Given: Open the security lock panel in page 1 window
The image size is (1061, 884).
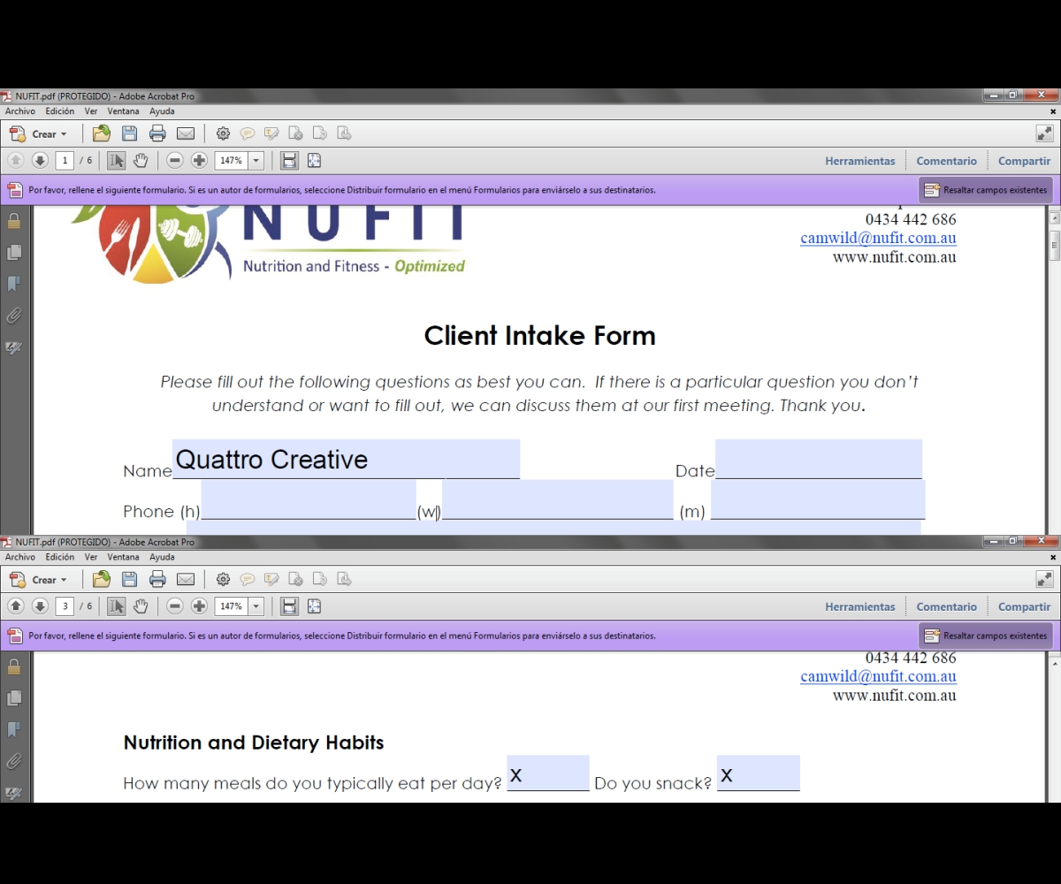Looking at the screenshot, I should 14,221.
